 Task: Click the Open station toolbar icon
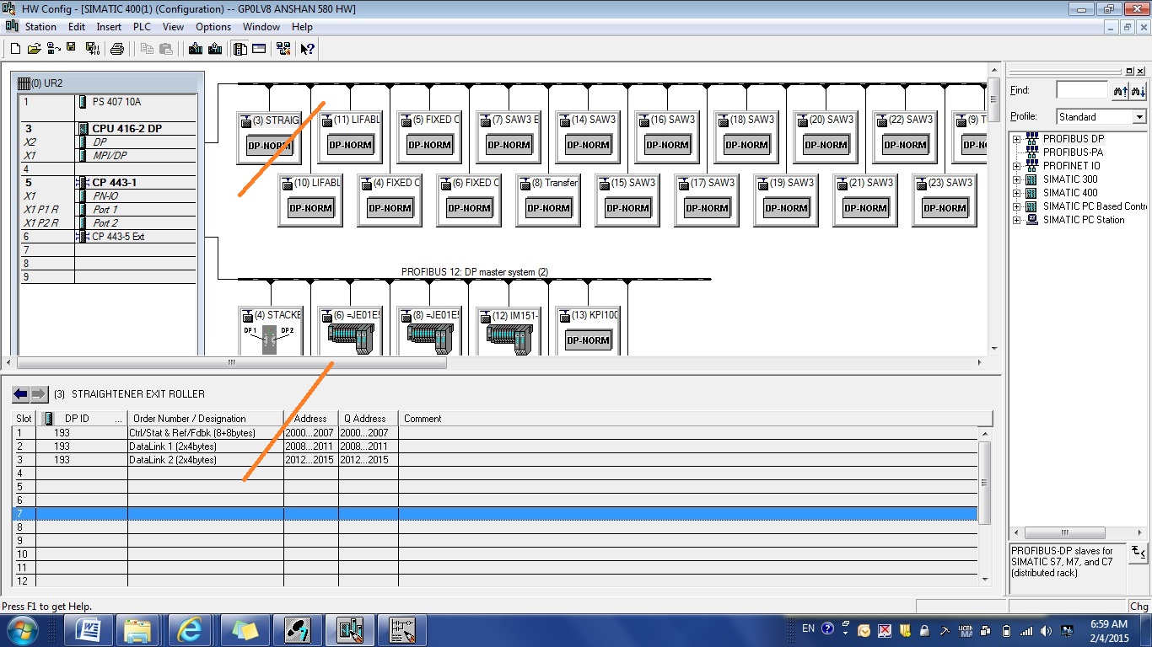coord(35,49)
